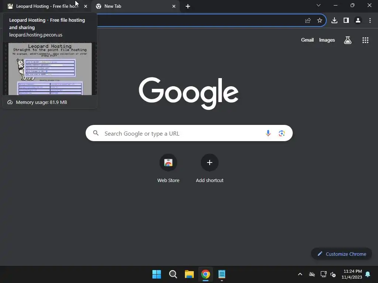
Task: Toggle the Chrome side panel
Action: [x=346, y=21]
